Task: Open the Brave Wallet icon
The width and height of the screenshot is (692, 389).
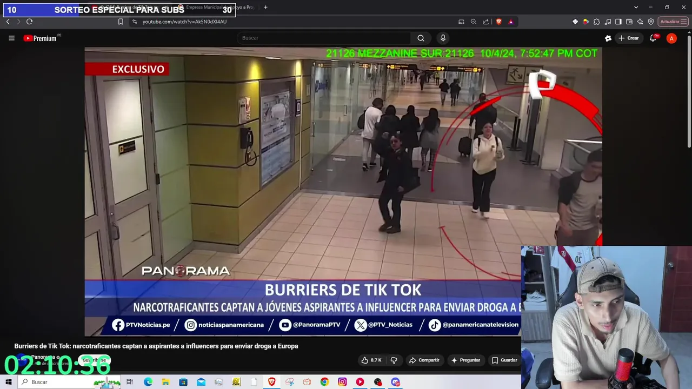Action: 629,22
